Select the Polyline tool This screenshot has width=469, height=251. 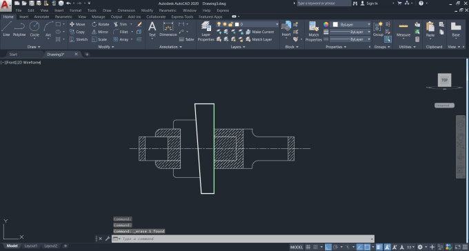pos(19,29)
